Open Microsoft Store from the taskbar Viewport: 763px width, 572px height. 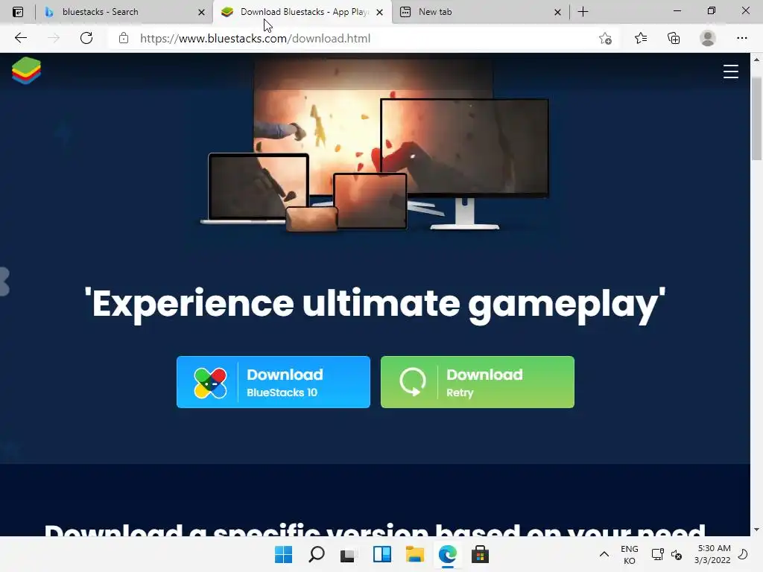[480, 554]
